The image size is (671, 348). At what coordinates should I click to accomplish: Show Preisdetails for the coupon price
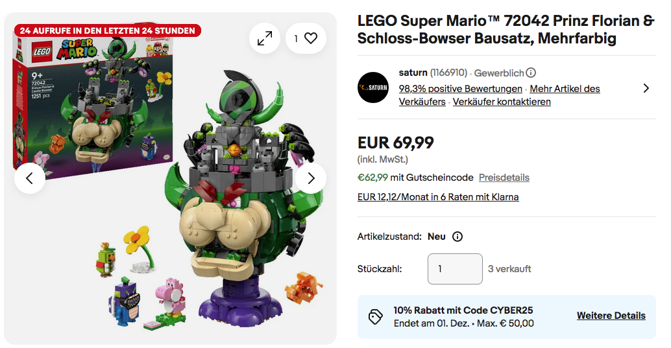[x=504, y=178]
